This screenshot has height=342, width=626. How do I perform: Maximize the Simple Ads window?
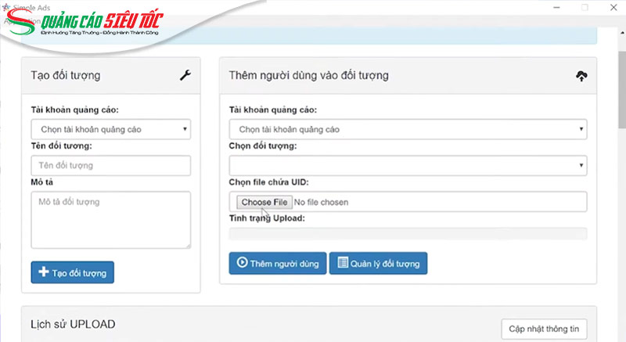(x=584, y=7)
